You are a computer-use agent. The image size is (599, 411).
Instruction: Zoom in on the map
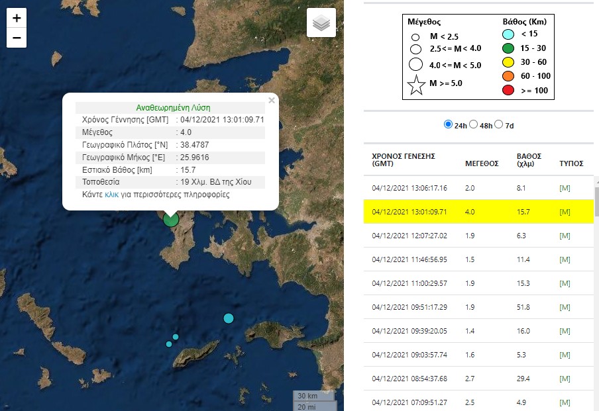(17, 18)
